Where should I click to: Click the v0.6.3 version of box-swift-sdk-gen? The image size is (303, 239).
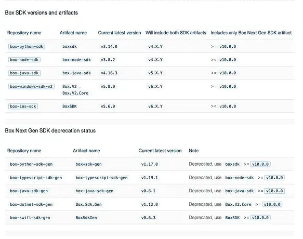148,218
